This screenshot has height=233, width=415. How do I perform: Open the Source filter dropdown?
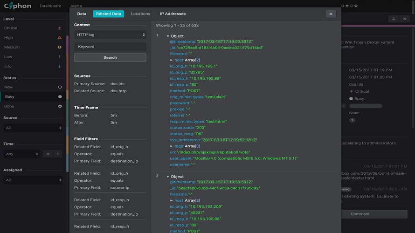[33, 128]
